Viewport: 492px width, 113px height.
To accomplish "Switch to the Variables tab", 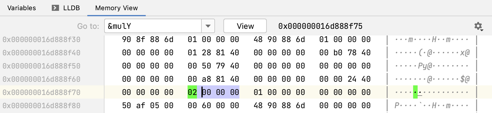I will 22,8.
